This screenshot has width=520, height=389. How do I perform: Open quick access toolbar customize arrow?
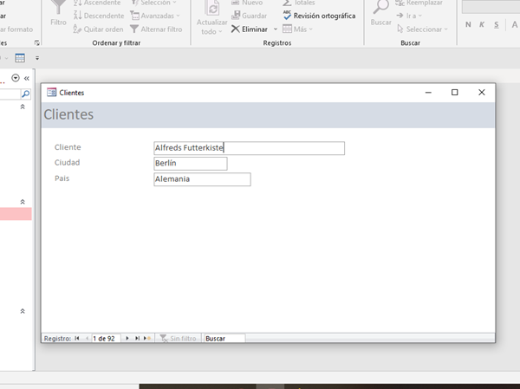click(37, 58)
